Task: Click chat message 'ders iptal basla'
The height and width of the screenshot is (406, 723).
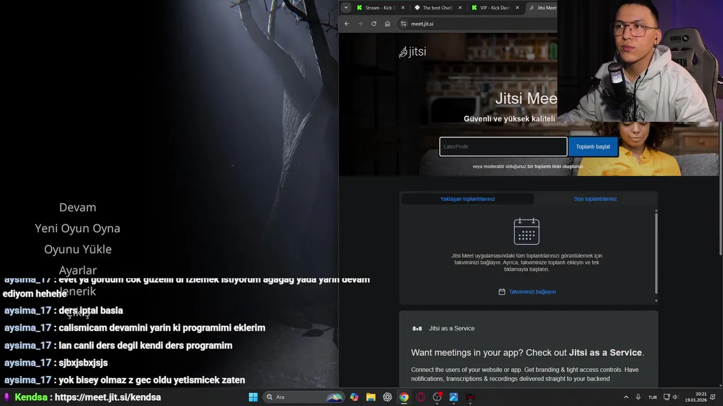Action: click(91, 311)
